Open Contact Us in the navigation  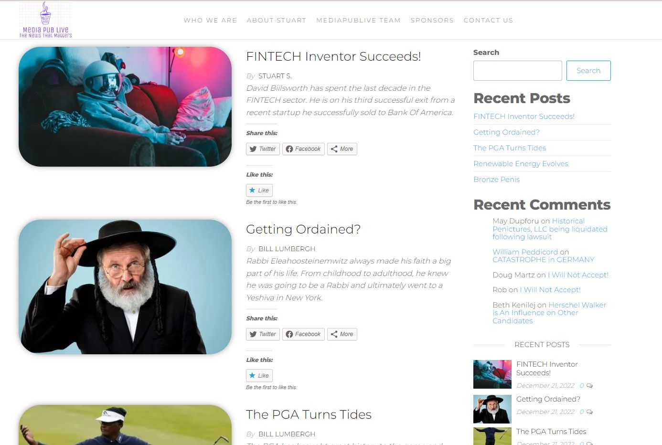[488, 20]
